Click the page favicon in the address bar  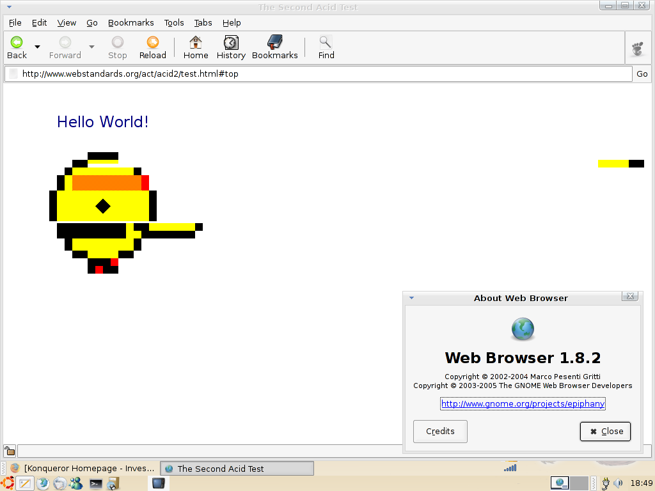[13, 74]
